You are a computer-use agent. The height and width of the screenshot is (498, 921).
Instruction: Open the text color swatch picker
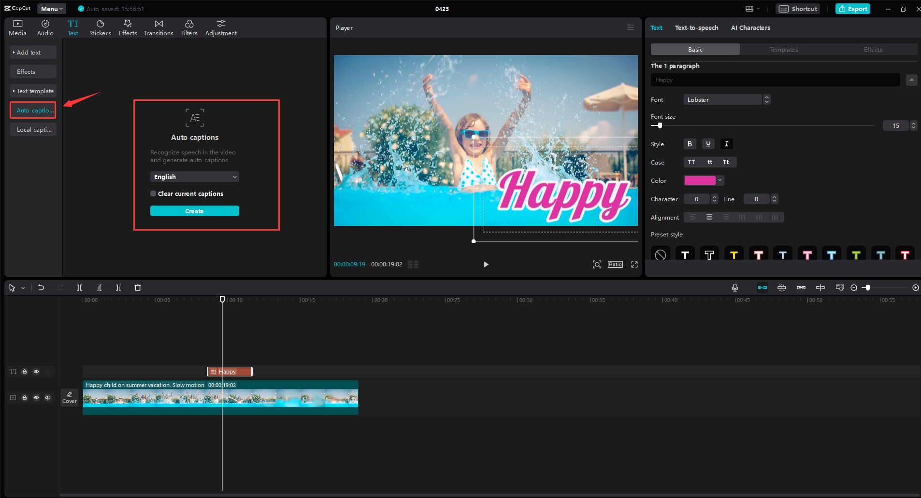tap(701, 180)
